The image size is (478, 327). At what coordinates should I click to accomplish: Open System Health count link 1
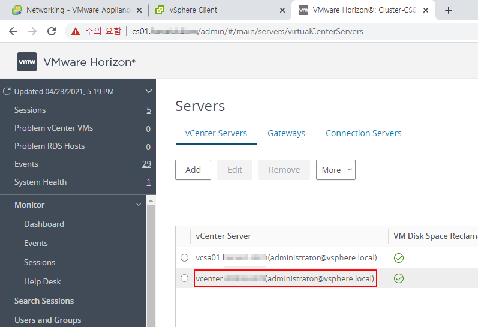(x=149, y=182)
